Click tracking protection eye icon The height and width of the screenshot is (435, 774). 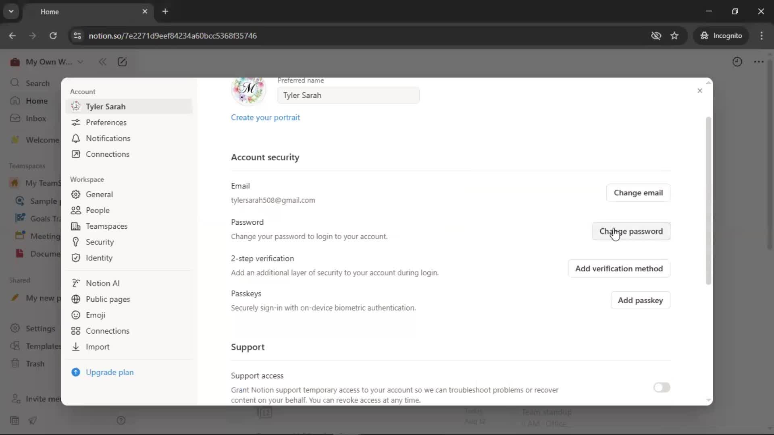[656, 36]
